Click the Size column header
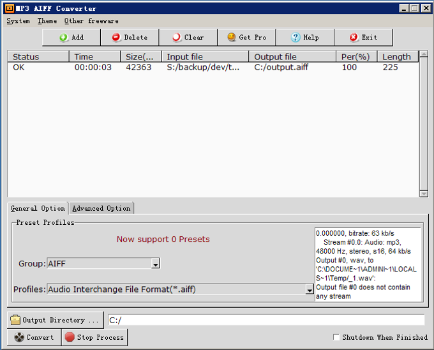This screenshot has height=350, width=434. [x=141, y=56]
